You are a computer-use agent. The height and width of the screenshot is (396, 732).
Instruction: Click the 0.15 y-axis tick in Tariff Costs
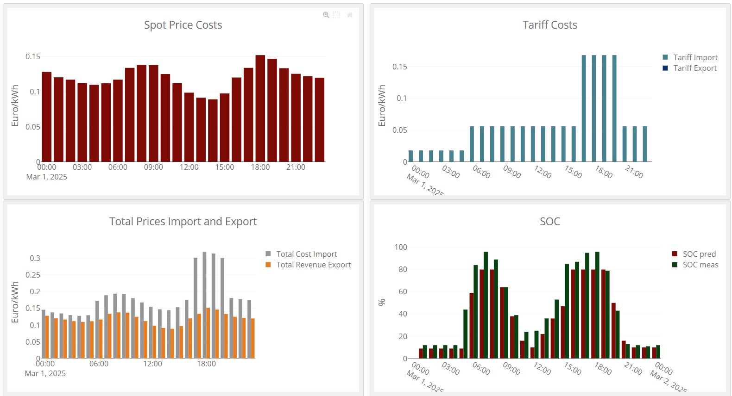tap(399, 67)
